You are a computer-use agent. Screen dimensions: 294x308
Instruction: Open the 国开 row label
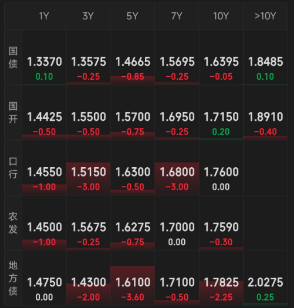click(x=13, y=113)
